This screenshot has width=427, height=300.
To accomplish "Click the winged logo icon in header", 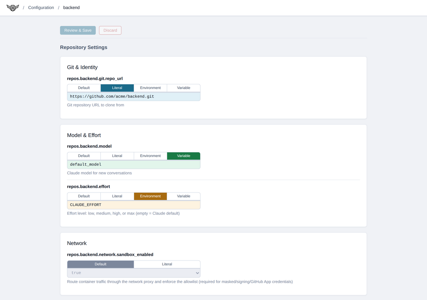I will (x=13, y=8).
